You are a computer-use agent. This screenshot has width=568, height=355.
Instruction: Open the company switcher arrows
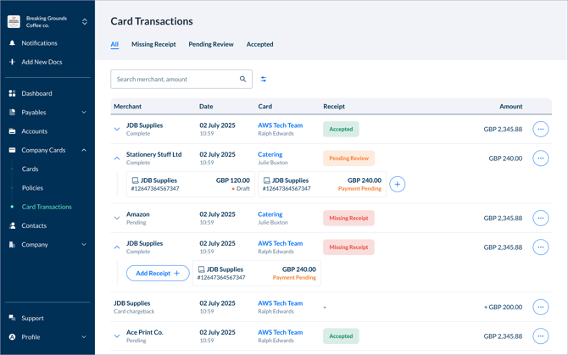point(85,22)
